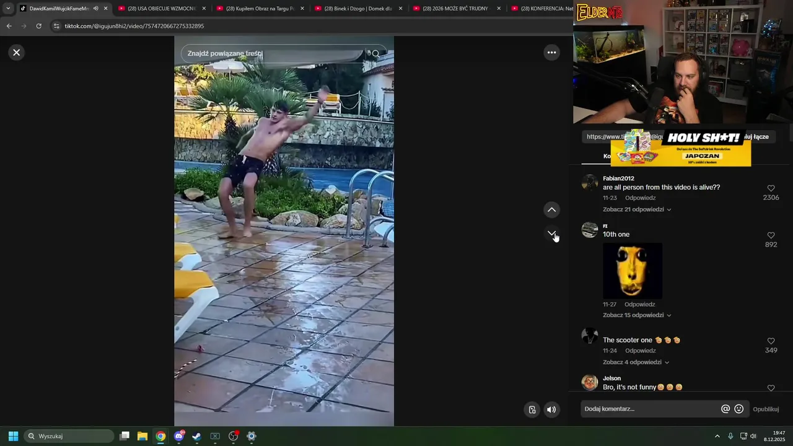Like the '10th one' comment
Screen dimensions: 793x446
click(771, 235)
